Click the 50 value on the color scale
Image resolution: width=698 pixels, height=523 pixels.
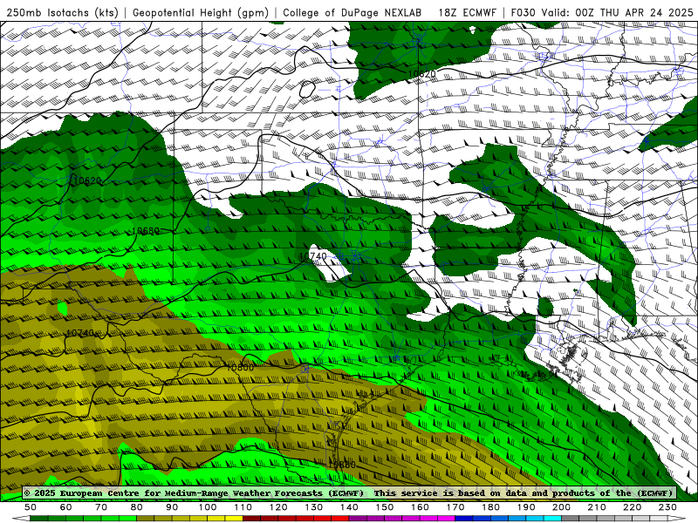[x=31, y=507]
